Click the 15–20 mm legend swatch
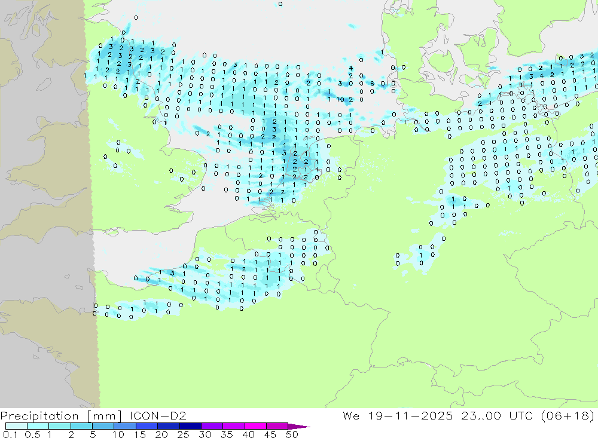This screenshot has width=598, height=438. click(147, 426)
